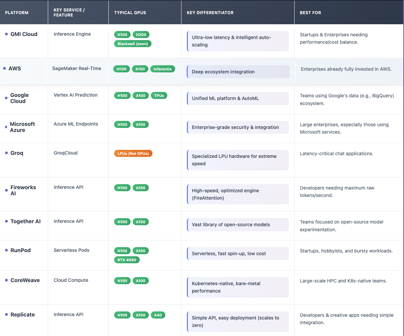Click the H200 GPU badge for GMI Cloud
The width and height of the screenshot is (404, 336).
point(140,34)
